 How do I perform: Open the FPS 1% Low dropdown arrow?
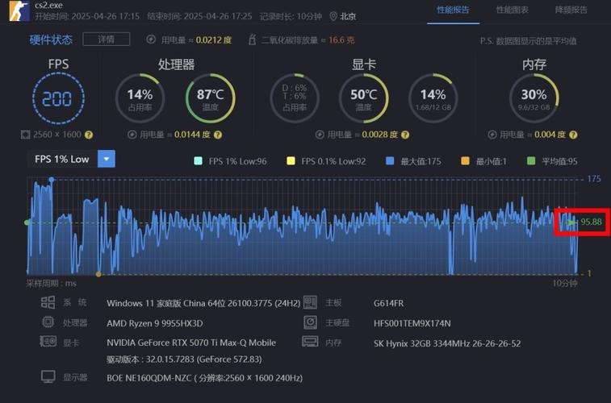[107, 159]
